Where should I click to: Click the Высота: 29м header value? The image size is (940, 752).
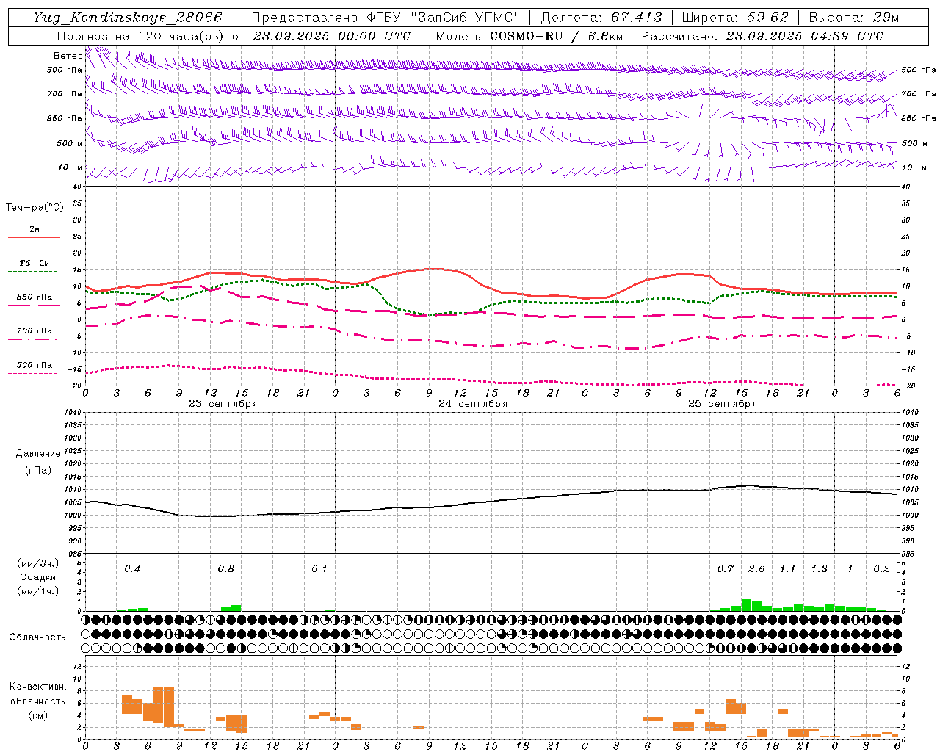pos(853,18)
